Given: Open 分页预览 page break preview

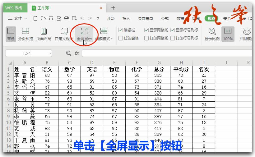Looking at the screenshot, I should click(25, 34).
